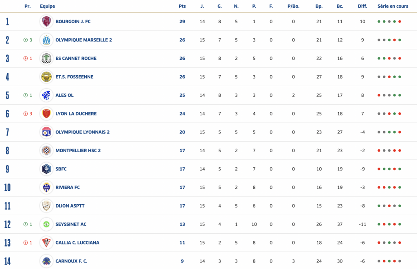Click the Ales OL club logo
417x269 pixels.
tap(46, 95)
